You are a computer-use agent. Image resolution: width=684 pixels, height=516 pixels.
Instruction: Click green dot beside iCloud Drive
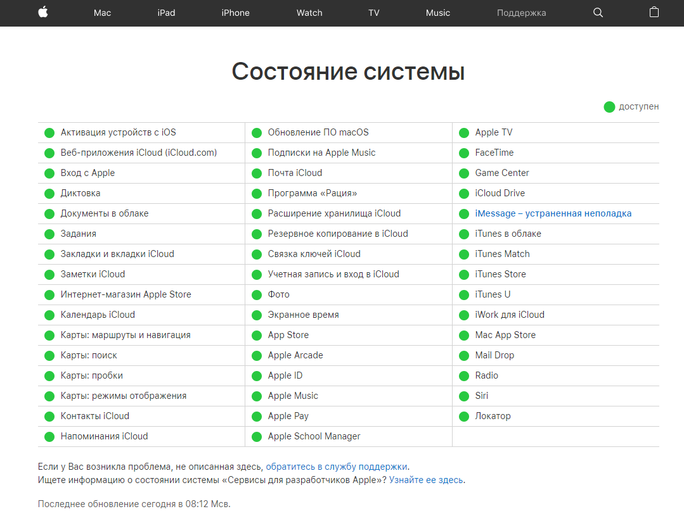tap(463, 194)
